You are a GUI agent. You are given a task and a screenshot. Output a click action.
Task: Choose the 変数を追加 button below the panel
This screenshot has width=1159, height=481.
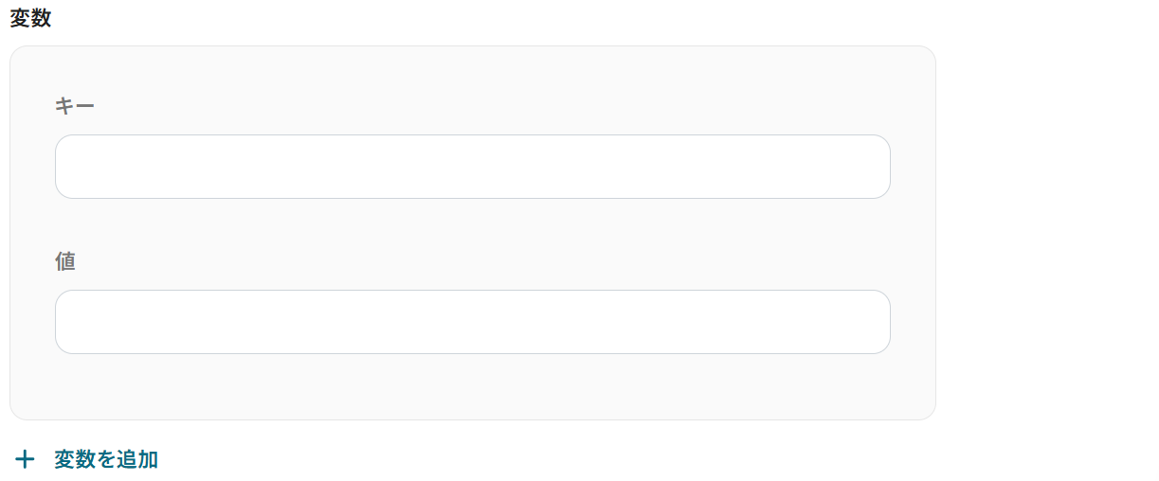click(x=87, y=460)
